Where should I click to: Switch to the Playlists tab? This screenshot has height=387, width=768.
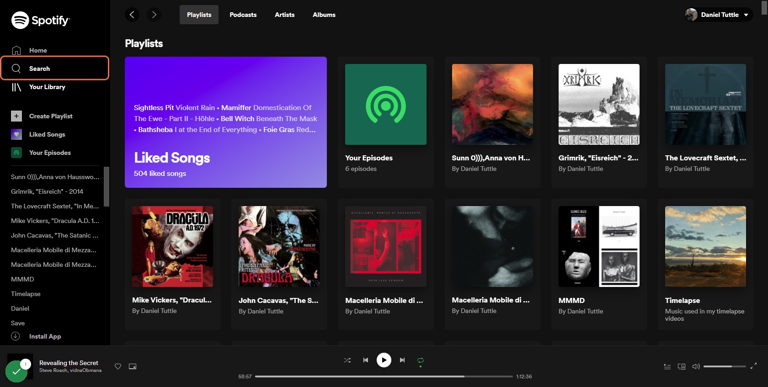click(199, 15)
